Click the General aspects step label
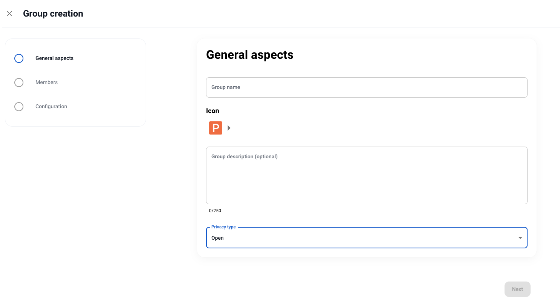Screen dimensions: 560x303 54,58
